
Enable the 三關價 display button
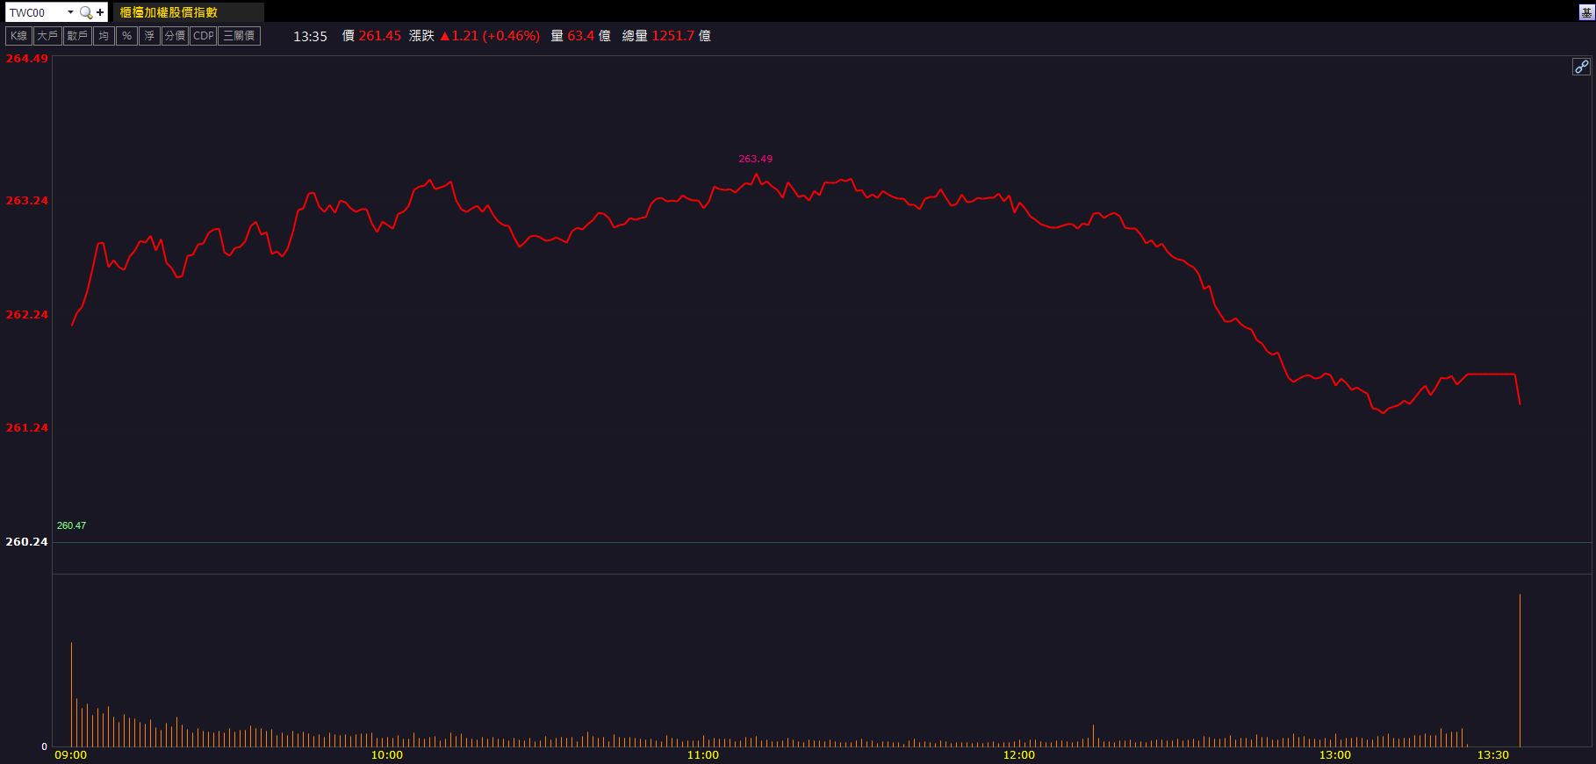coord(239,36)
